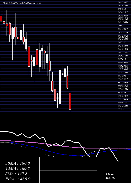Click the 540.64 price axis label
131x183 pixels.
tap(122, 29)
